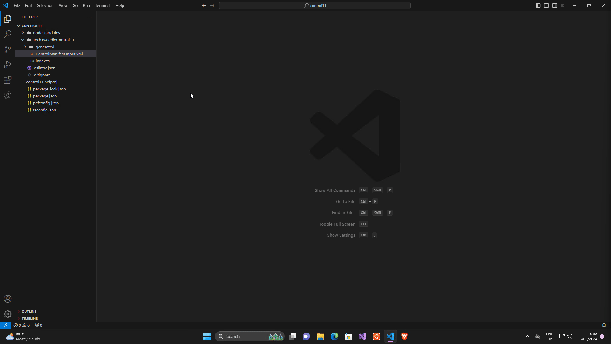Open Visual Studio from the taskbar
This screenshot has width=611, height=344.
[362, 336]
